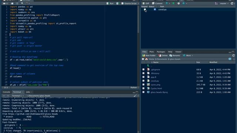The image size is (237, 133).
Task: Open the More dropdown in the Files pane
Action: [x=188, y=55]
